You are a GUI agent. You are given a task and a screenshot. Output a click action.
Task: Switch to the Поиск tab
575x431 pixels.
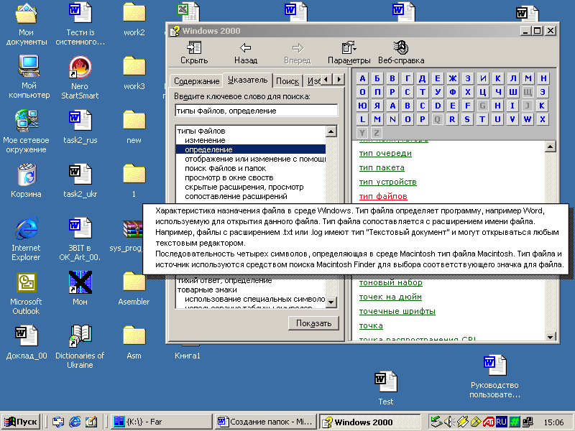[287, 81]
